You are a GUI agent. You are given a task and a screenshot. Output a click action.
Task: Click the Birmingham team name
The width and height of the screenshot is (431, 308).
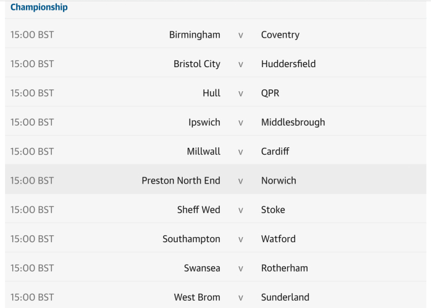coord(195,35)
